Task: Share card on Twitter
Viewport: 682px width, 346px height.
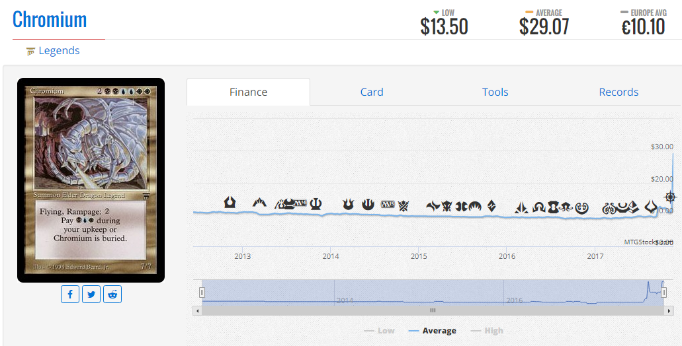Action: click(x=91, y=294)
